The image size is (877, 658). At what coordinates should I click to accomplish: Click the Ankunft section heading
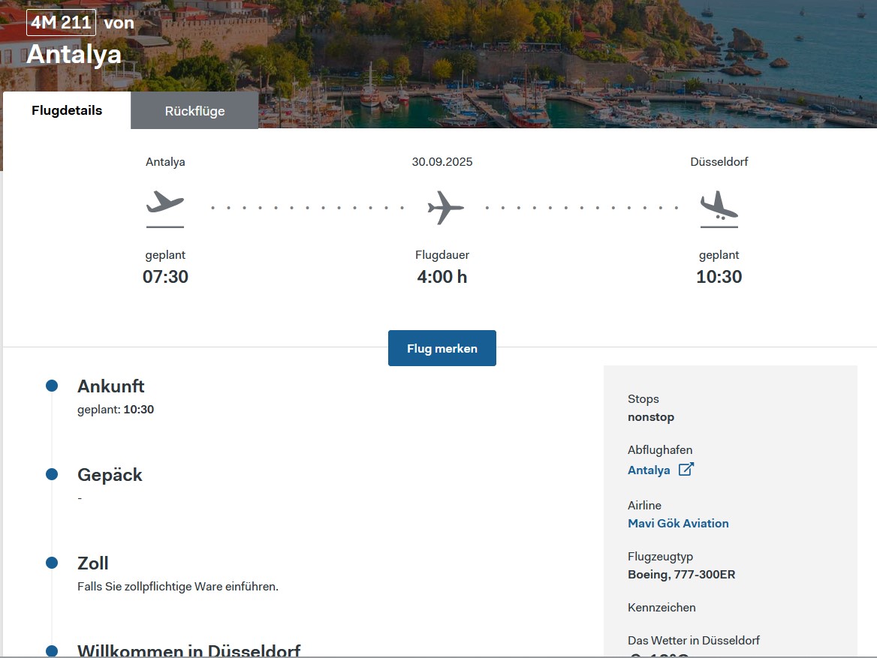pos(111,386)
